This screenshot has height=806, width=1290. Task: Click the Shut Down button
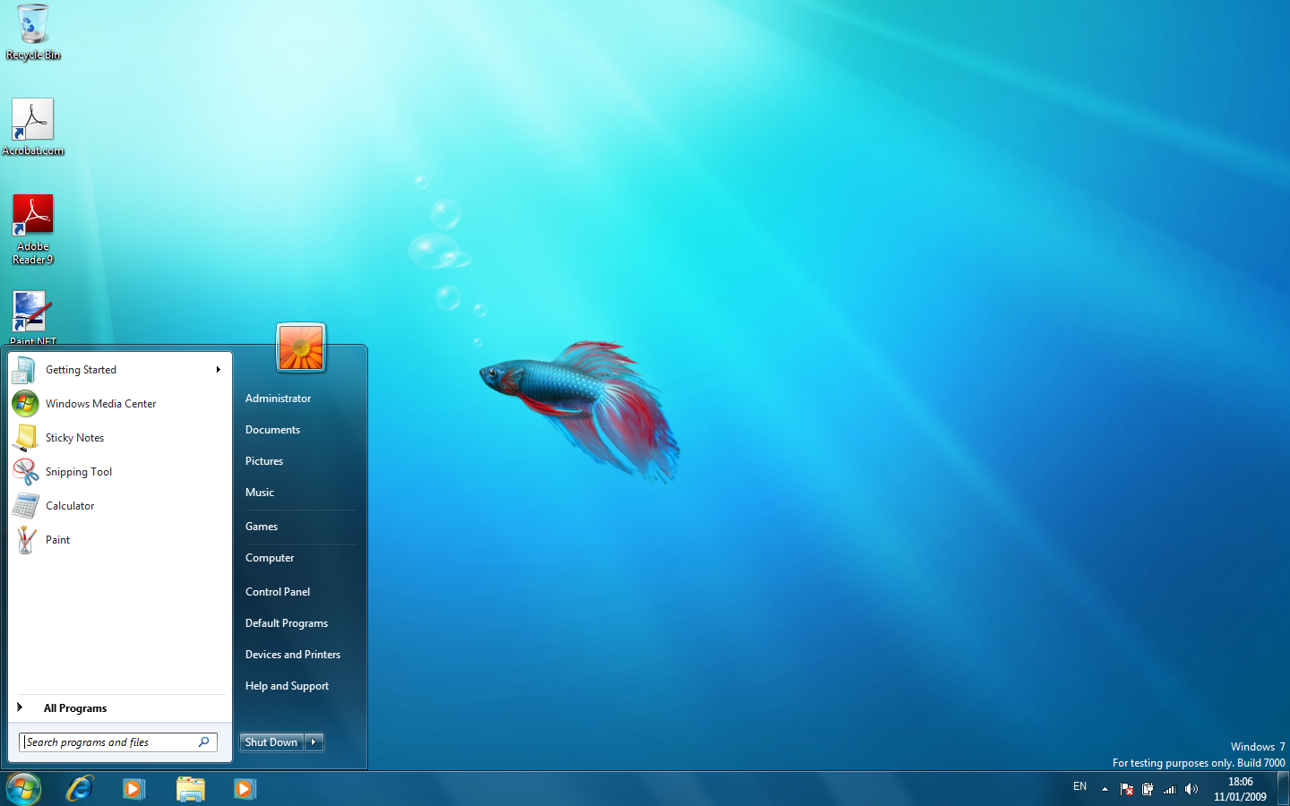click(272, 742)
